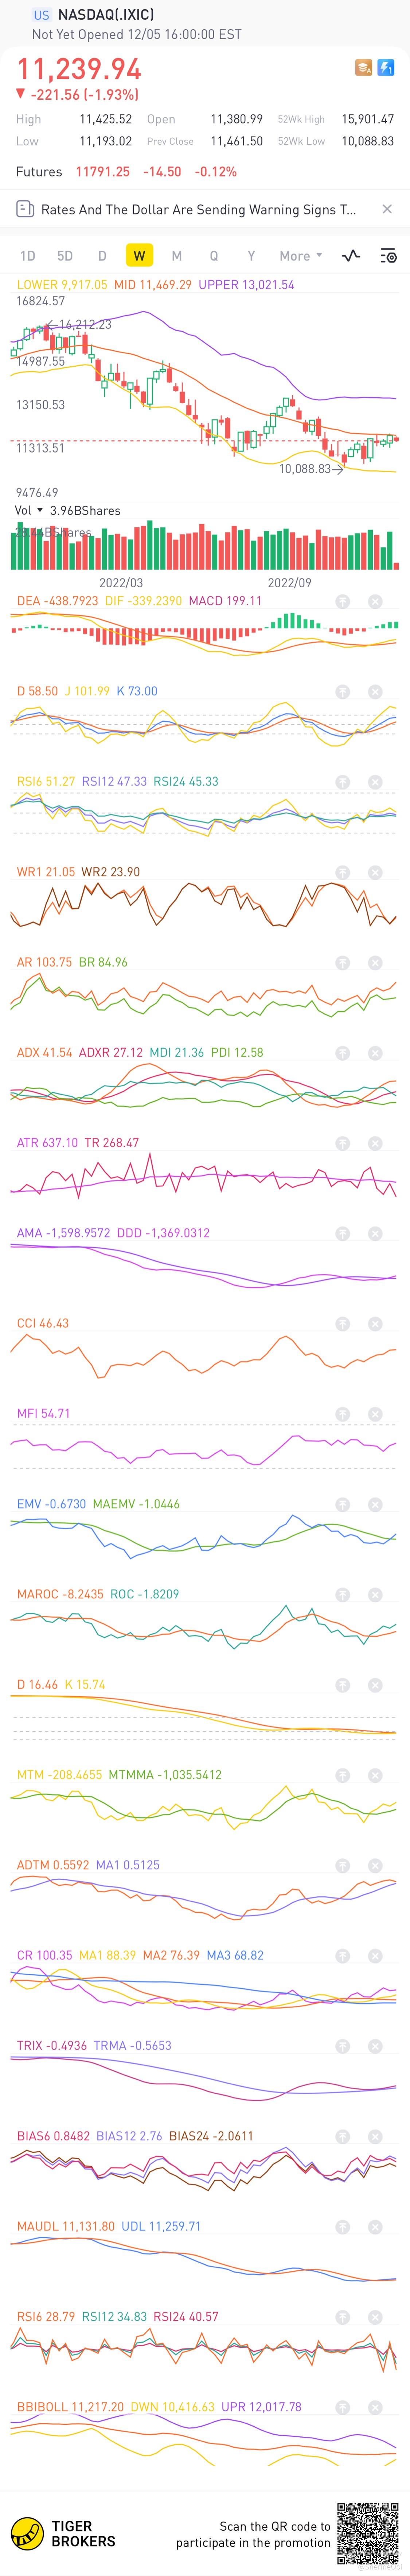Screen dimensions: 410x2576
Task: Dismiss the Rates And The Dollar news banner
Action: (x=387, y=209)
